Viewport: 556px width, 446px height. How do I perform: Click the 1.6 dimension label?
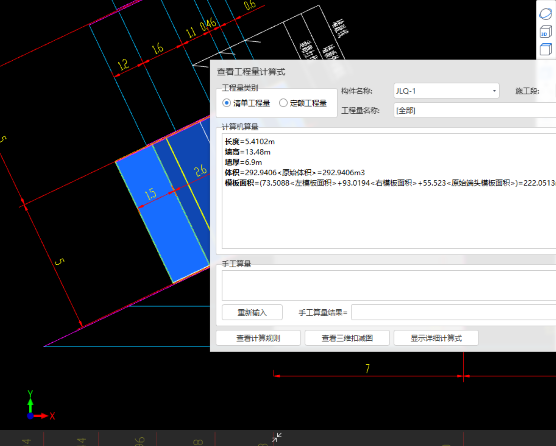pyautogui.click(x=157, y=48)
